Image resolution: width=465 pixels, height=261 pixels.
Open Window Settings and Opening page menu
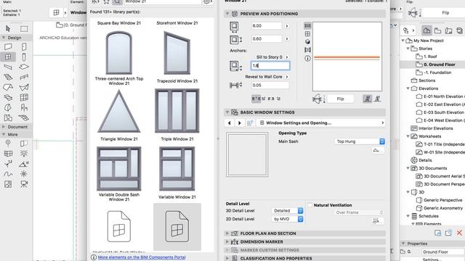pyautogui.click(x=321, y=123)
